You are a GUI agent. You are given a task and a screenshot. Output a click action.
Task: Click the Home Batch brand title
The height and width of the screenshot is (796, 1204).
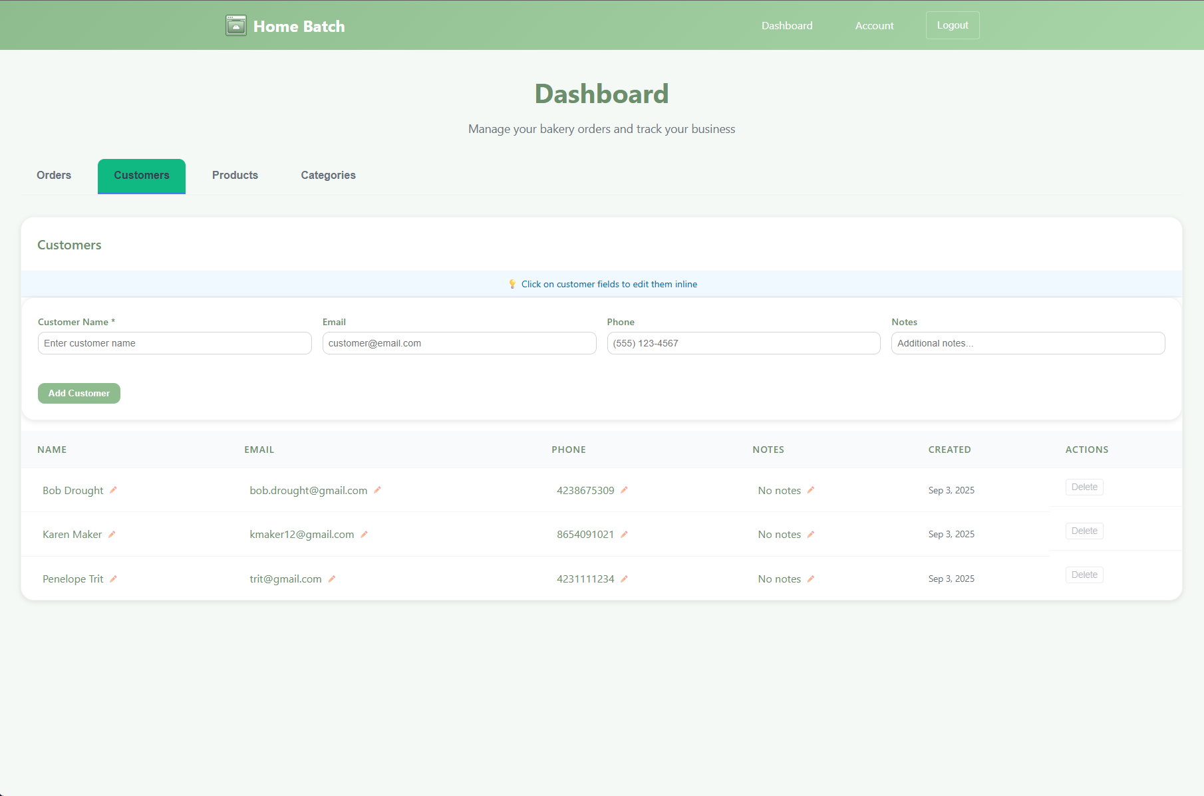[x=299, y=26]
